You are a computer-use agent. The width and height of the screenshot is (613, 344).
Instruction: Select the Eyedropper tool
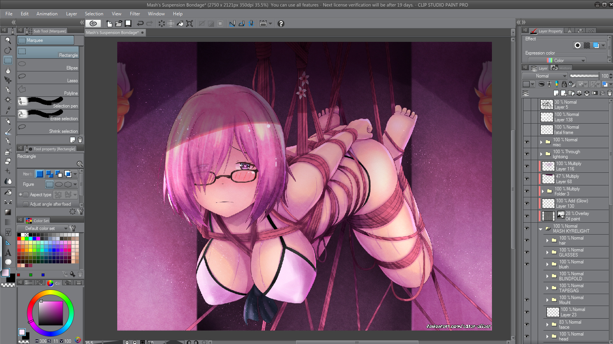click(8, 110)
